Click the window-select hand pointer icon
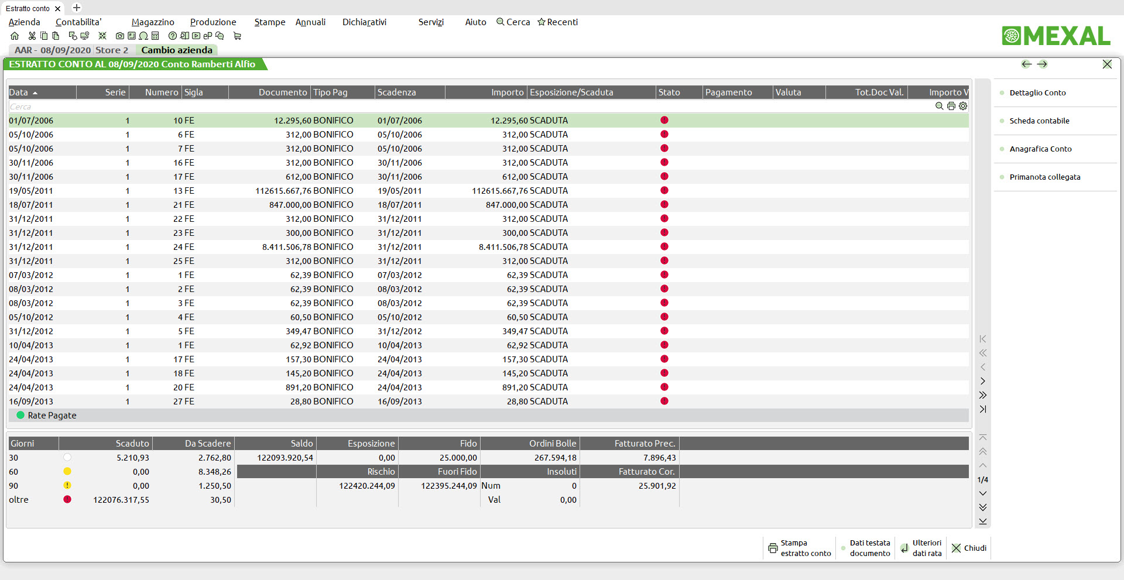The height and width of the screenshot is (580, 1124). point(73,36)
